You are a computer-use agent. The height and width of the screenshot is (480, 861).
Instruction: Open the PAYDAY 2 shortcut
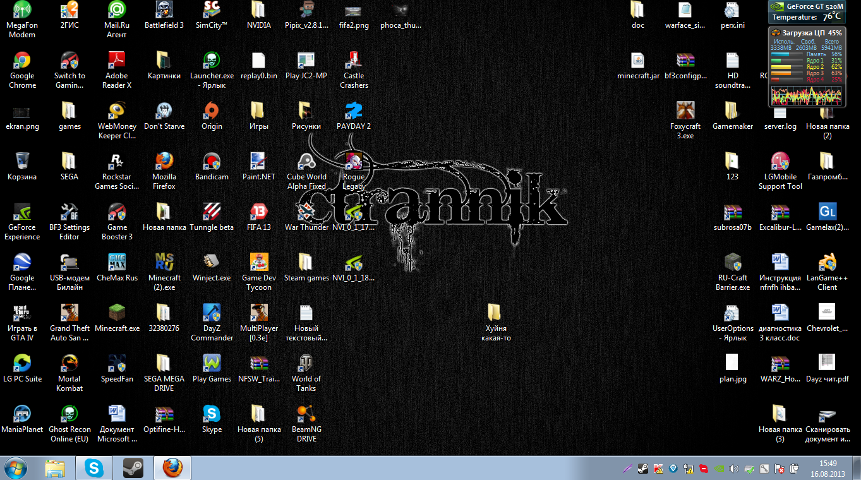(354, 116)
